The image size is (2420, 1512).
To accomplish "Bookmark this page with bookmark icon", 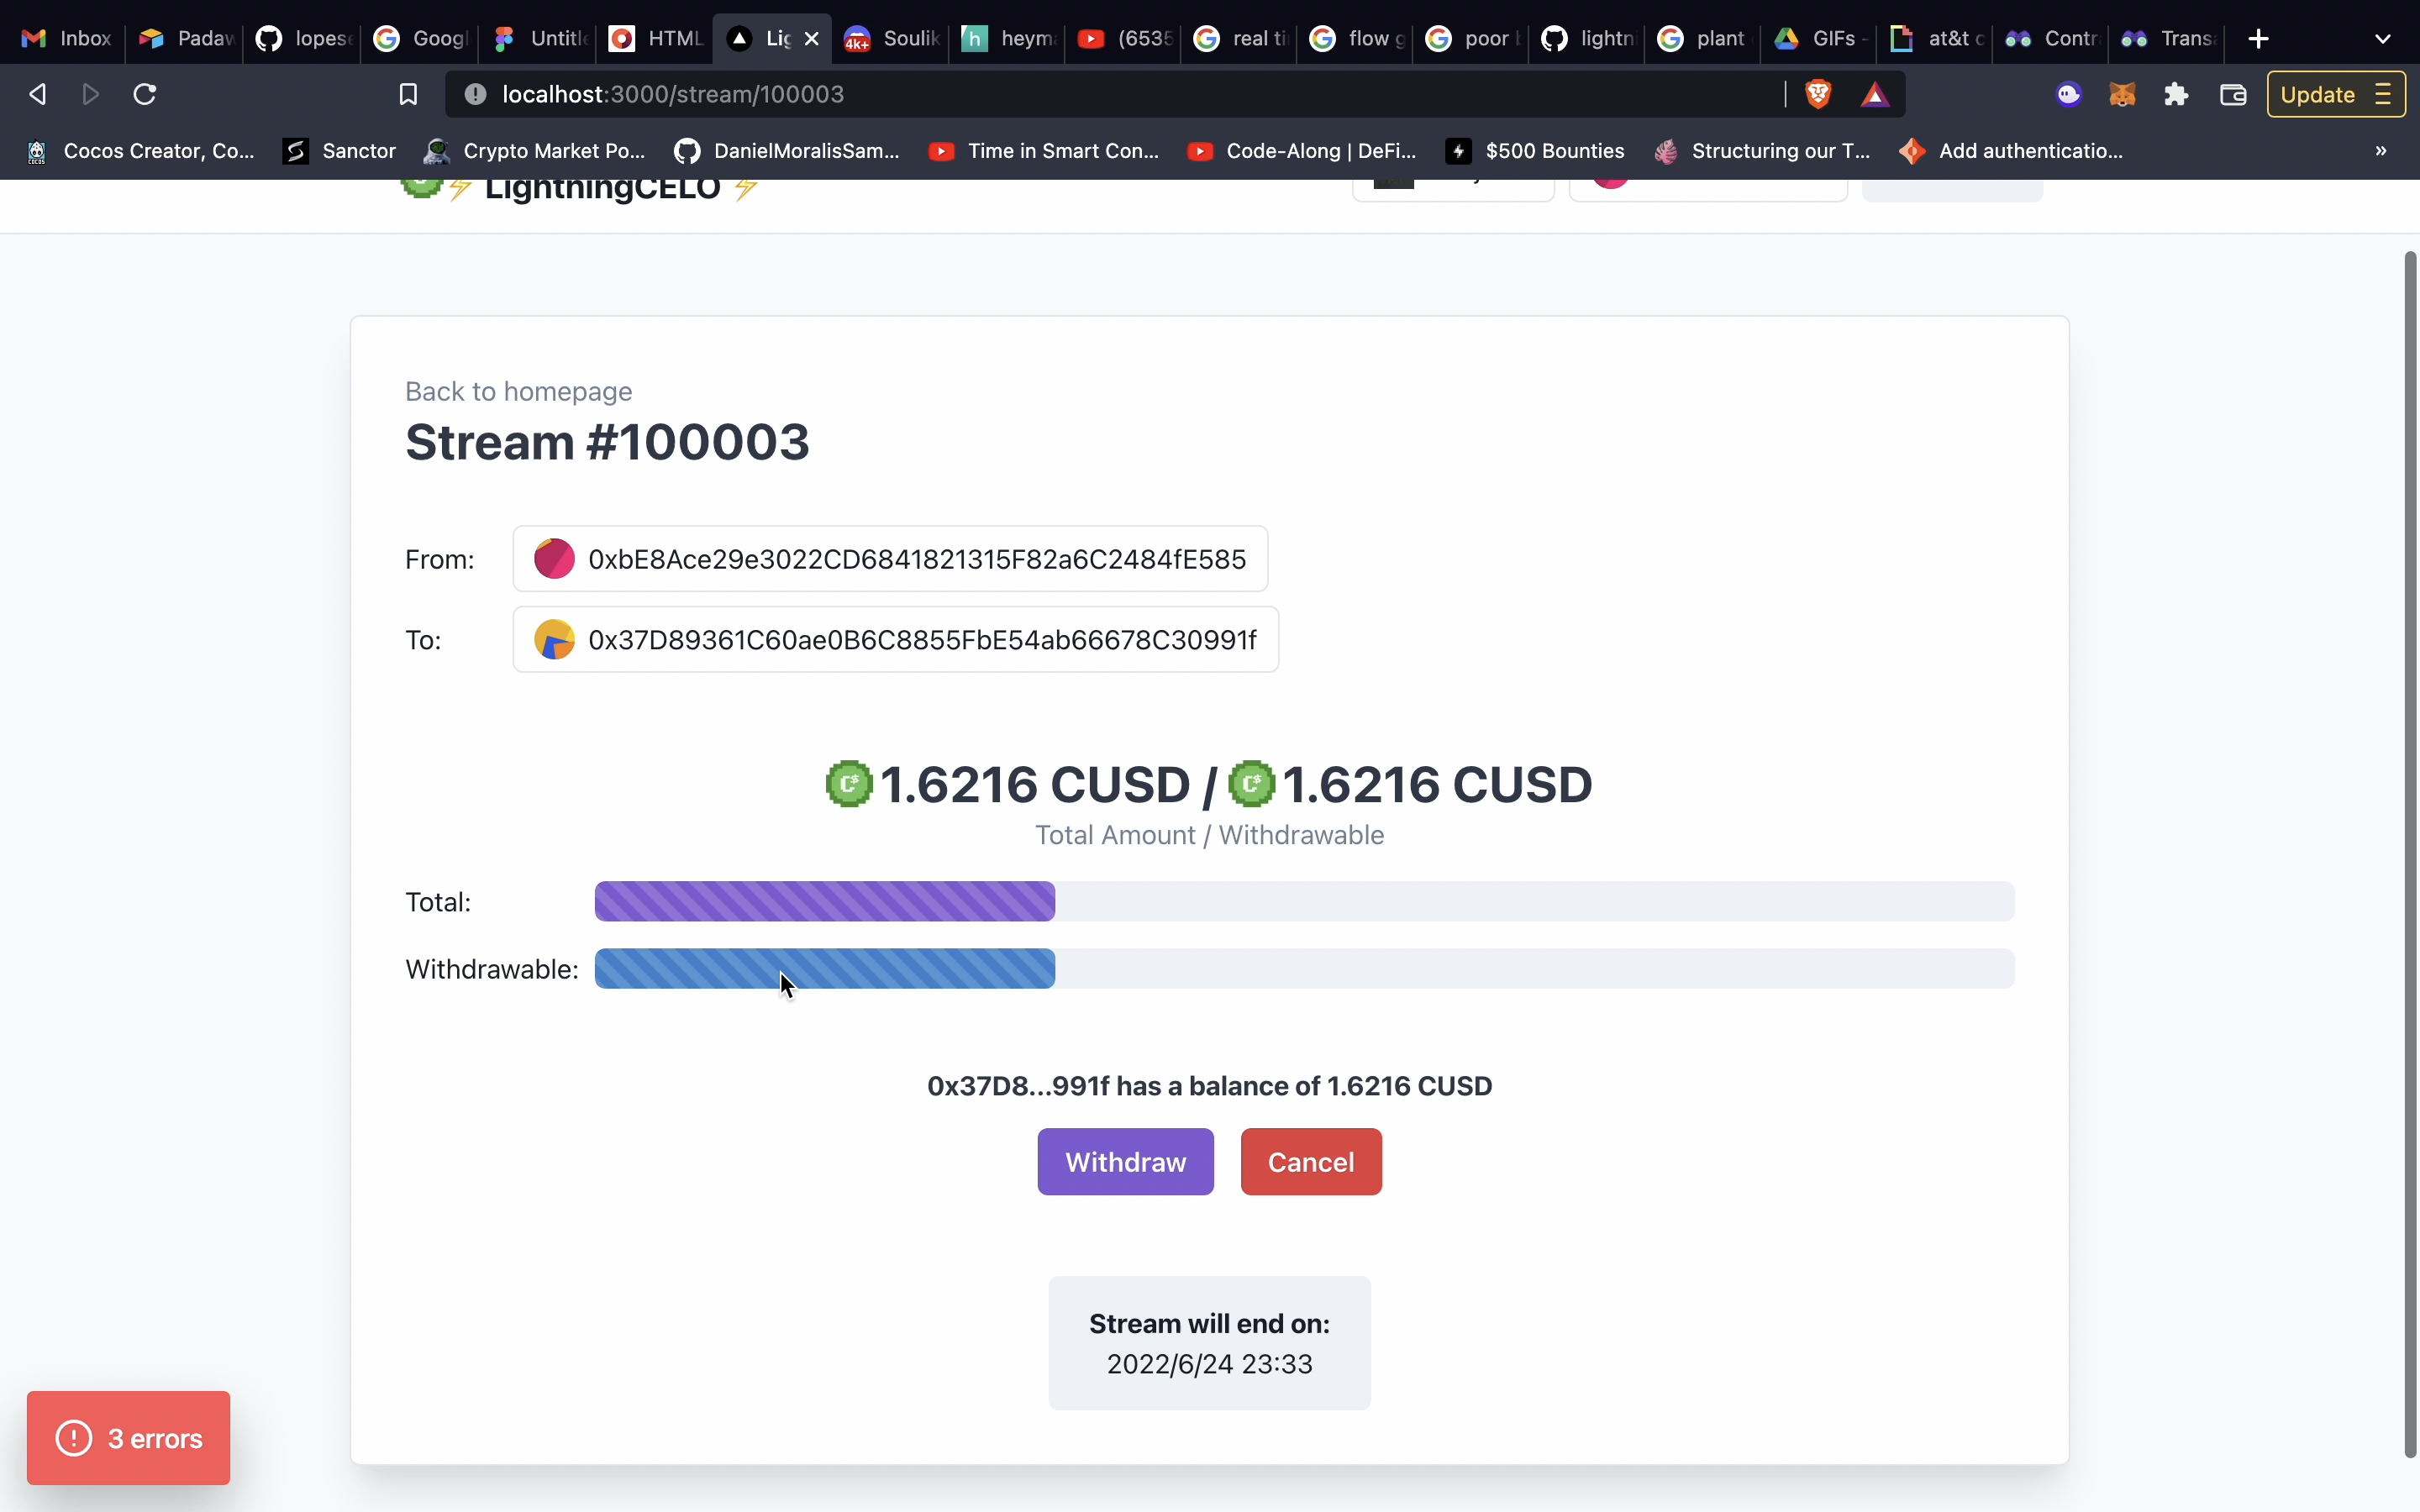I will tap(407, 94).
